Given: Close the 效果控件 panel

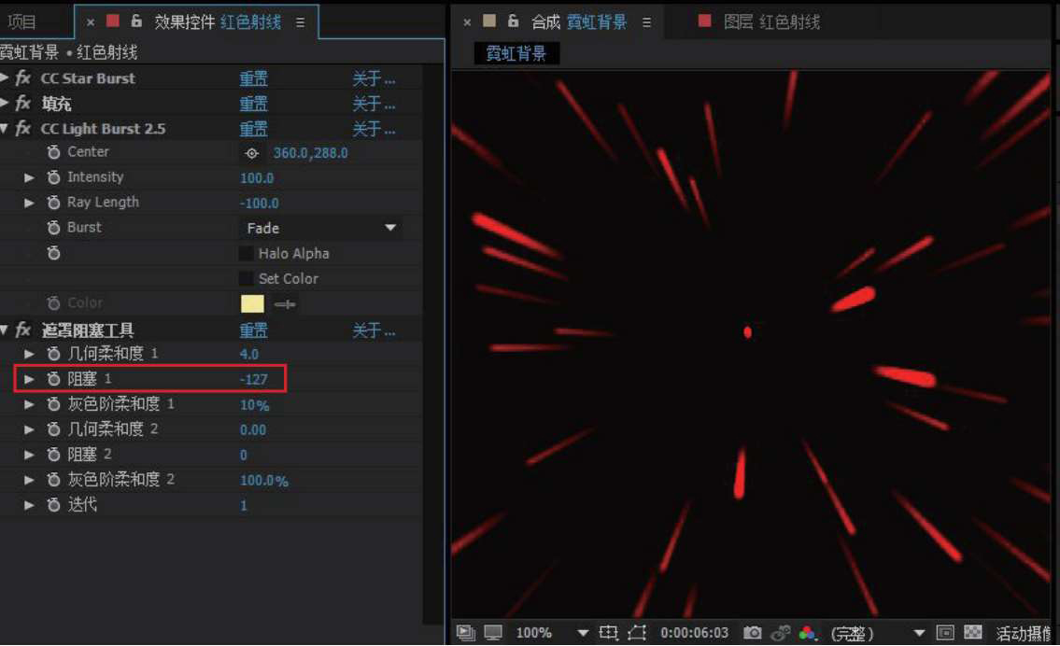Looking at the screenshot, I should click(91, 22).
